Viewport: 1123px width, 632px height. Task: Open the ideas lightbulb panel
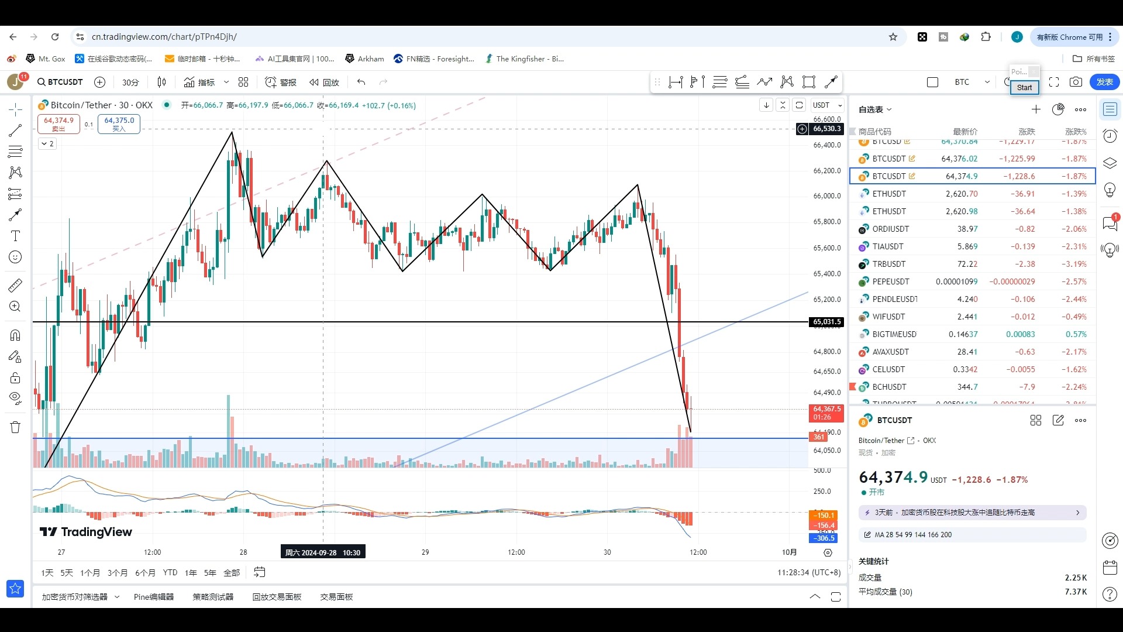click(1110, 190)
